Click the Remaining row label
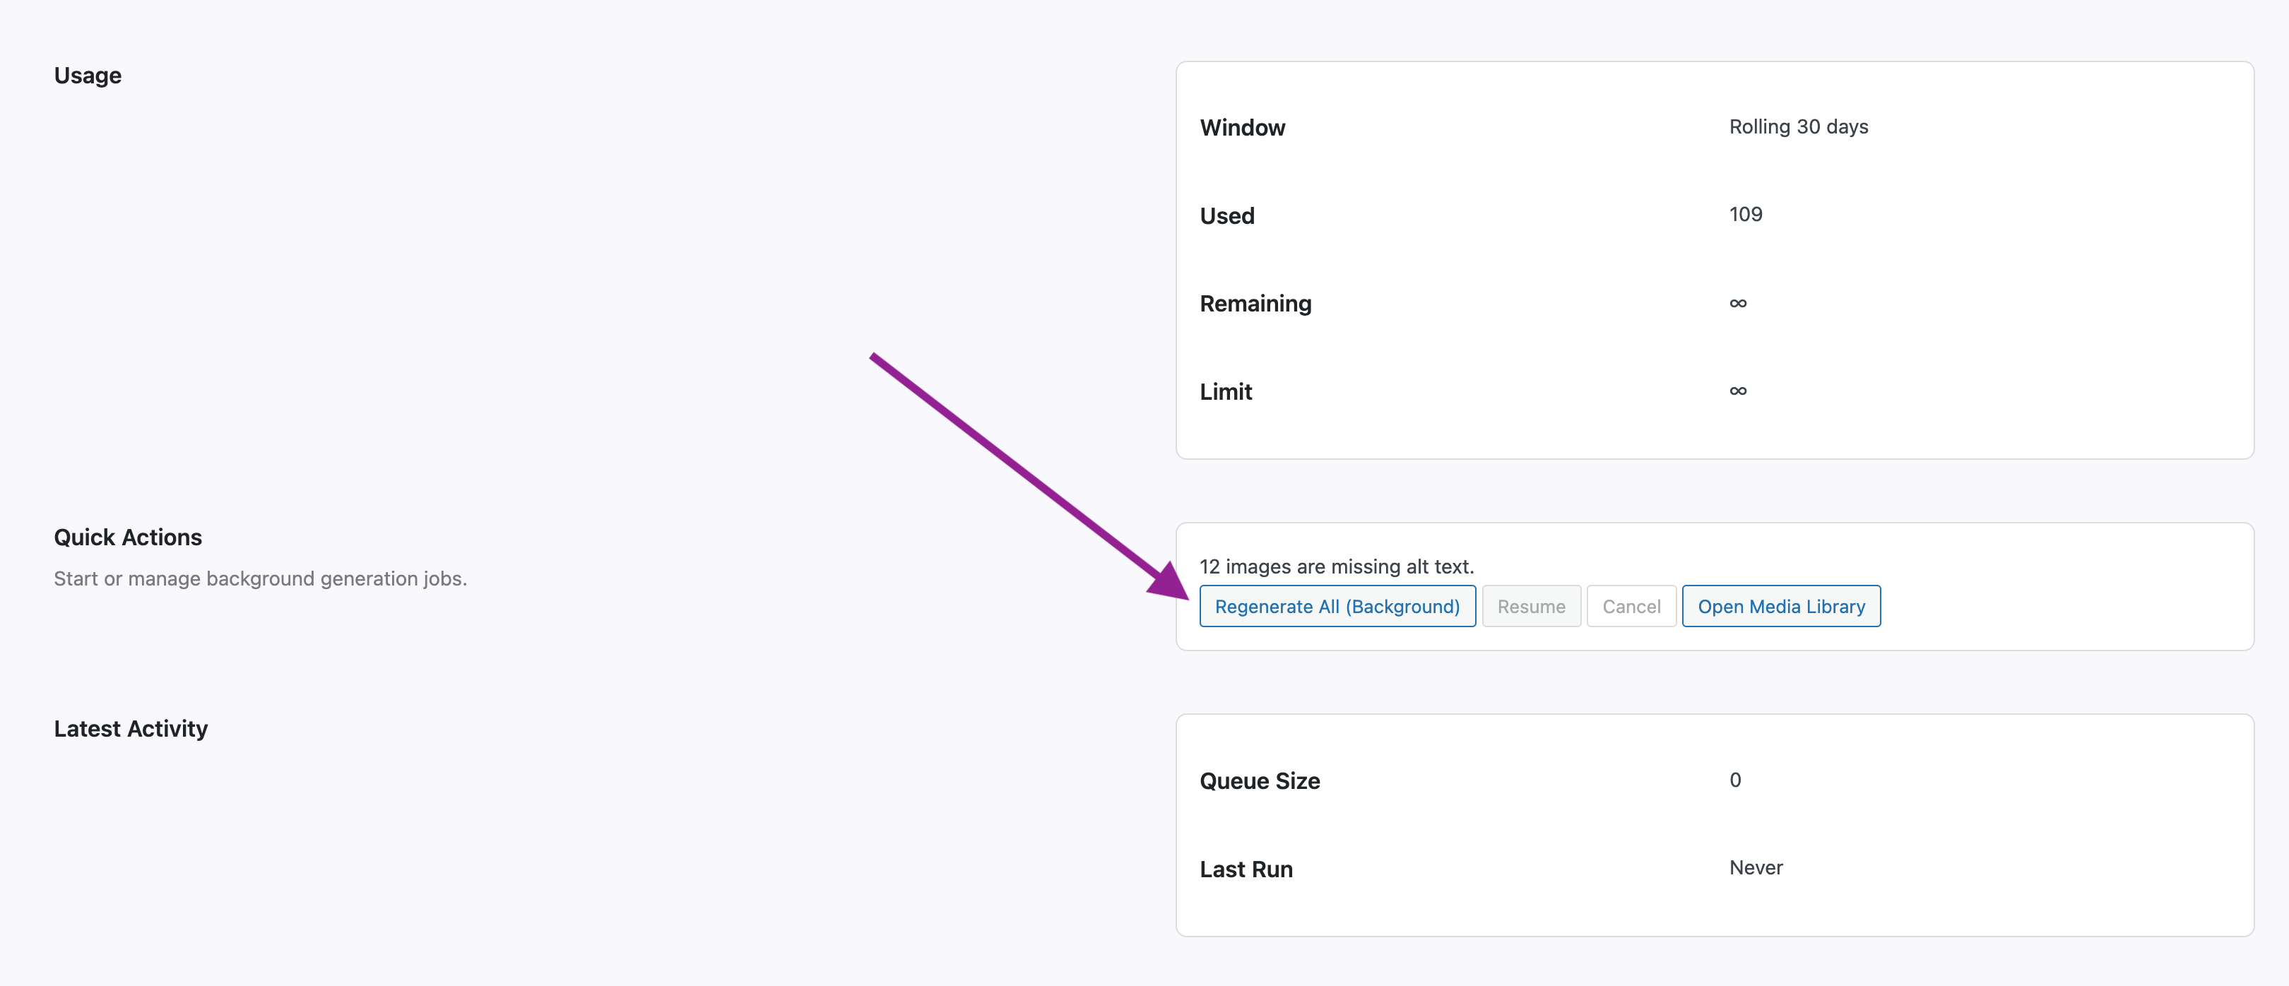Image resolution: width=2289 pixels, height=986 pixels. click(x=1255, y=303)
